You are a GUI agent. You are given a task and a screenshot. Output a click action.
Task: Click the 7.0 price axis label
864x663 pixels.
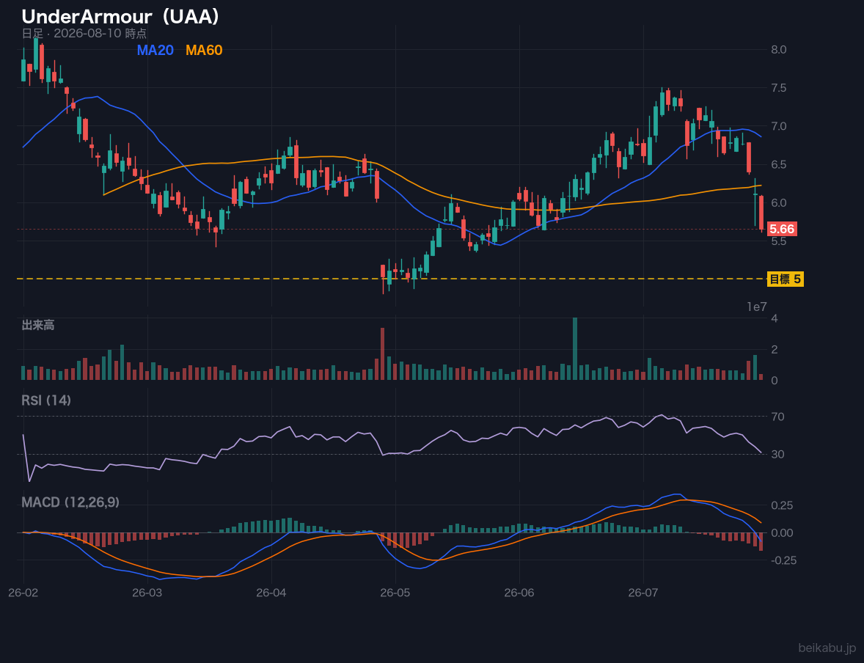(x=779, y=126)
